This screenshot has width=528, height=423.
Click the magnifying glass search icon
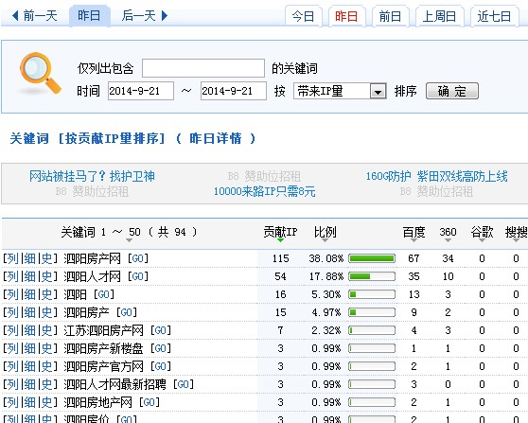pyautogui.click(x=40, y=73)
